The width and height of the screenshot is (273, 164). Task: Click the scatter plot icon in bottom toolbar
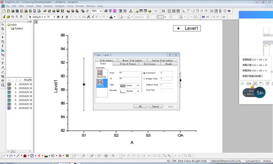(11, 156)
